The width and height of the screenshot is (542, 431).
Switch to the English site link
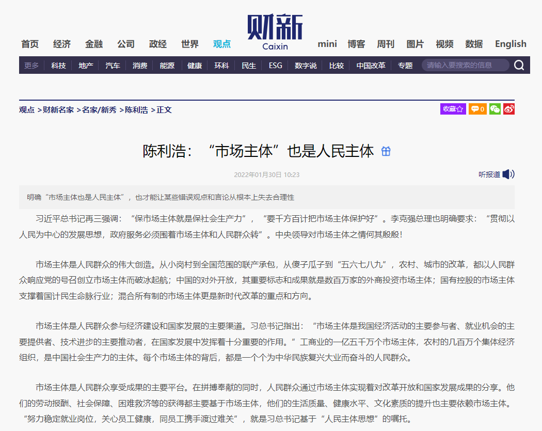coord(511,44)
